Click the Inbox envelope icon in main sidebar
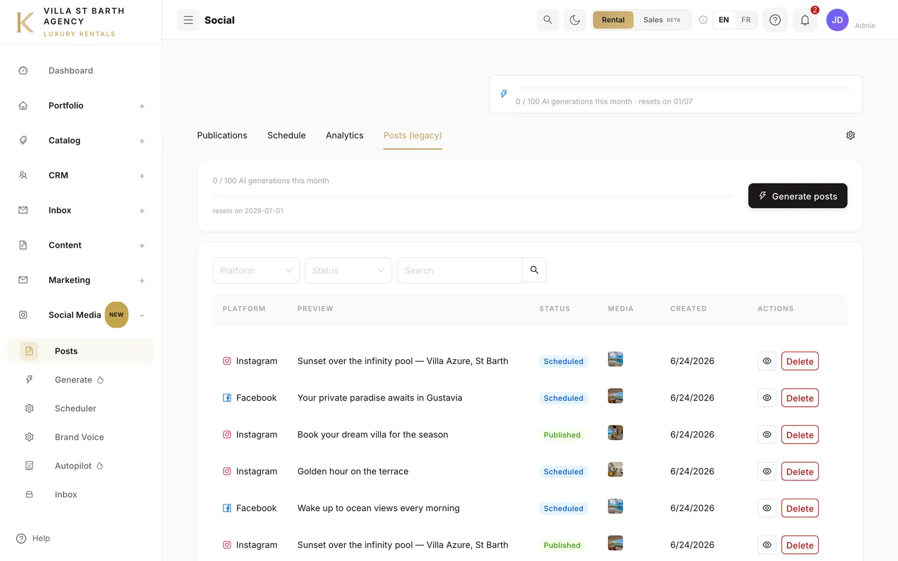Image resolution: width=898 pixels, height=561 pixels. [23, 210]
